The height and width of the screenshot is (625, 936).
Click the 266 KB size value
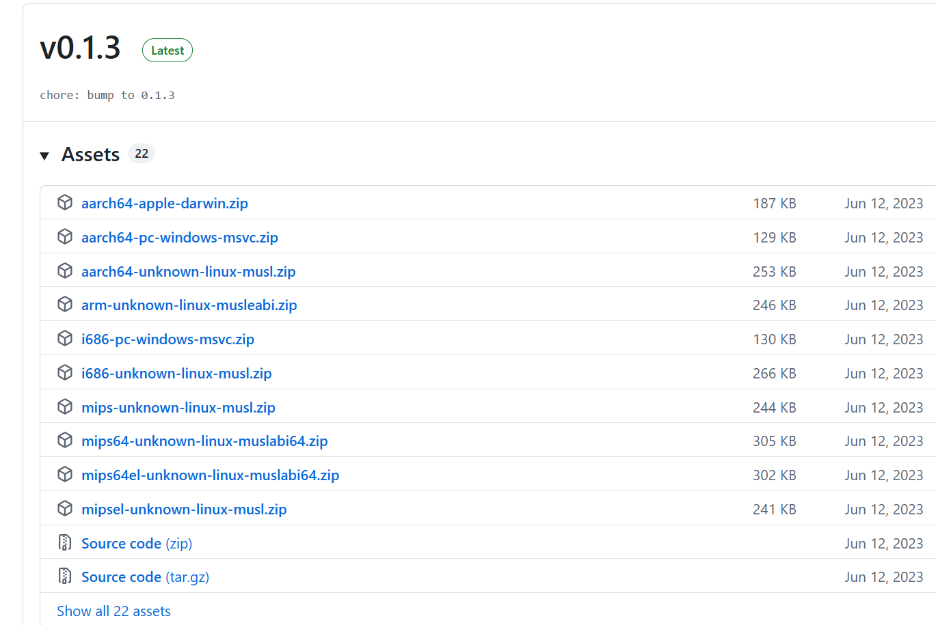coord(775,374)
